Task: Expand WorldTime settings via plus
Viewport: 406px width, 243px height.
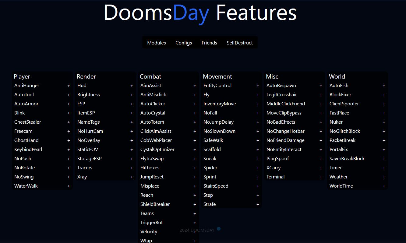Action: coord(384,186)
